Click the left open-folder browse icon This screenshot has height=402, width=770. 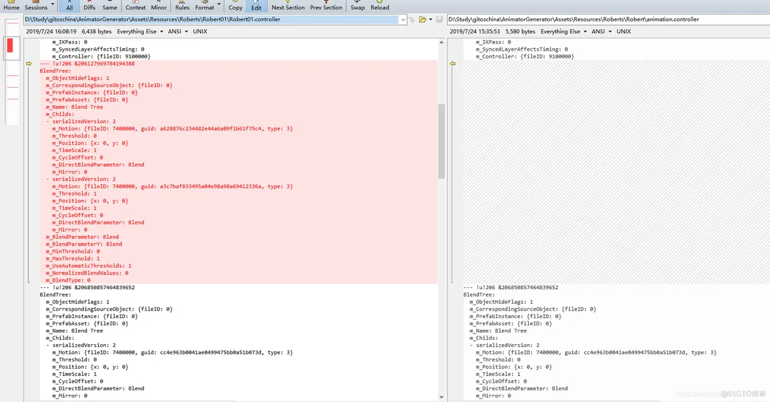click(422, 19)
